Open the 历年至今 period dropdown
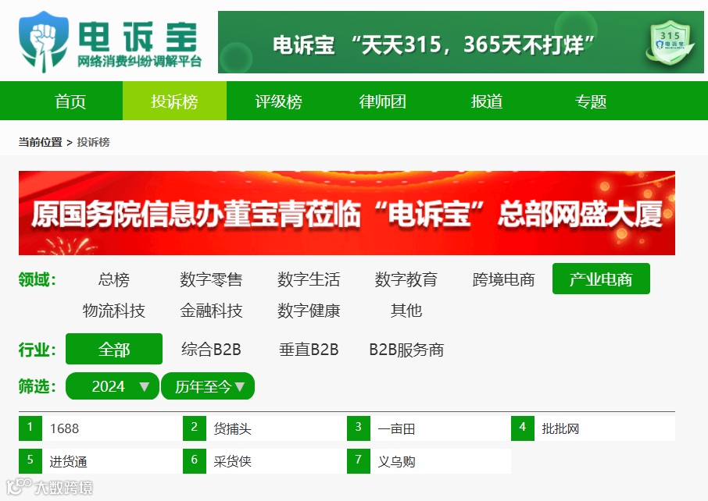Viewport: 708px width, 501px height. coord(208,386)
